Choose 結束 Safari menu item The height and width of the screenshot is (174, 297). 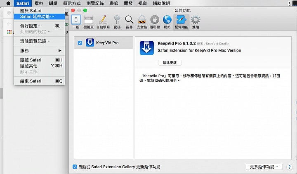point(39,81)
